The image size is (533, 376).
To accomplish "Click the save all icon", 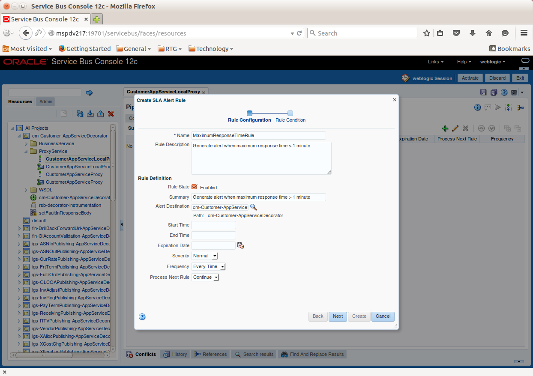I will click(494, 93).
